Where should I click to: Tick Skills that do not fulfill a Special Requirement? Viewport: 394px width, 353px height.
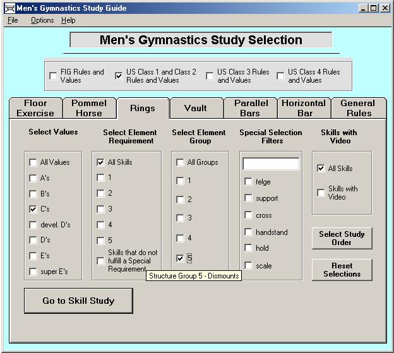pos(100,261)
